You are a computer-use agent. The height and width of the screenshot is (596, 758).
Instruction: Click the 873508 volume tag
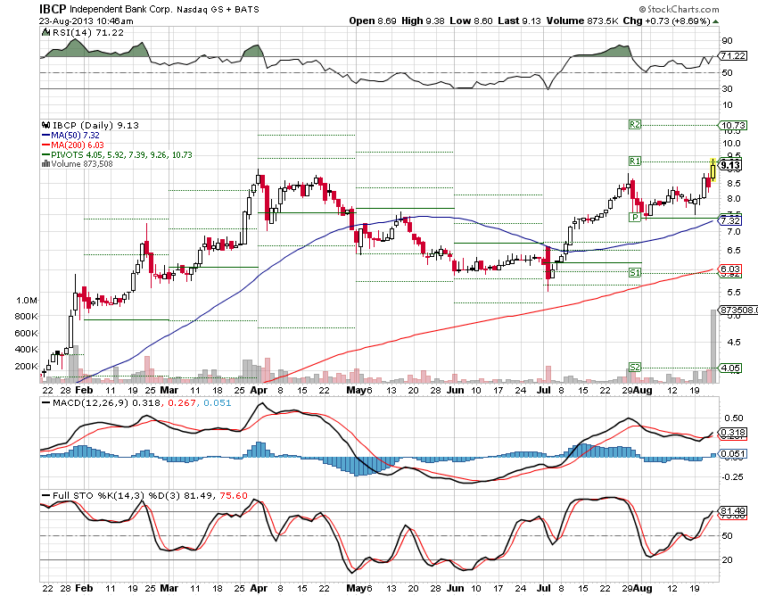click(x=738, y=310)
